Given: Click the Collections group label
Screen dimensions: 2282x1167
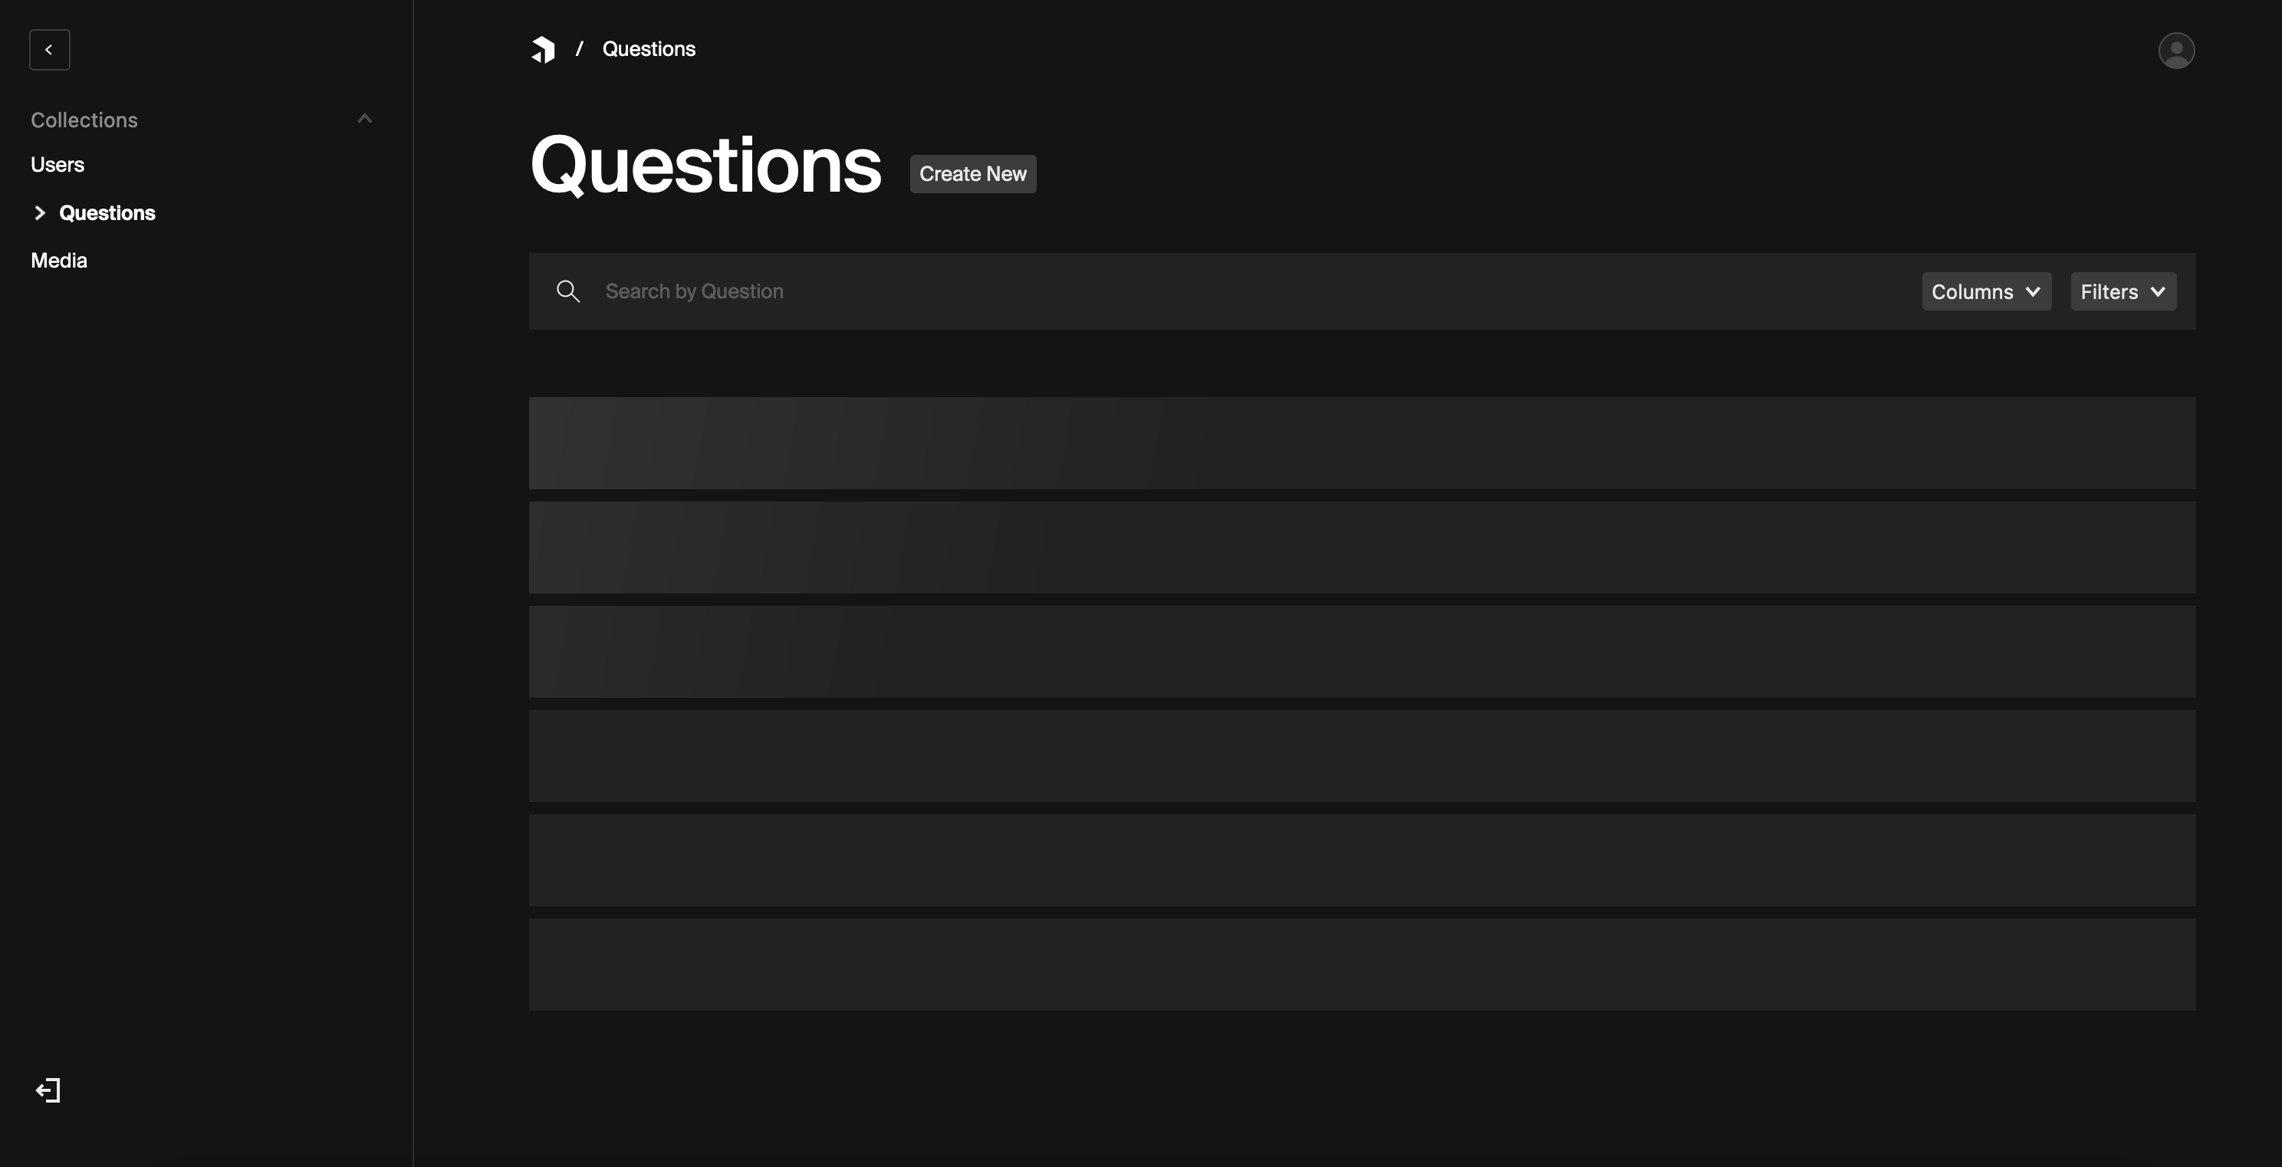Looking at the screenshot, I should coord(84,120).
